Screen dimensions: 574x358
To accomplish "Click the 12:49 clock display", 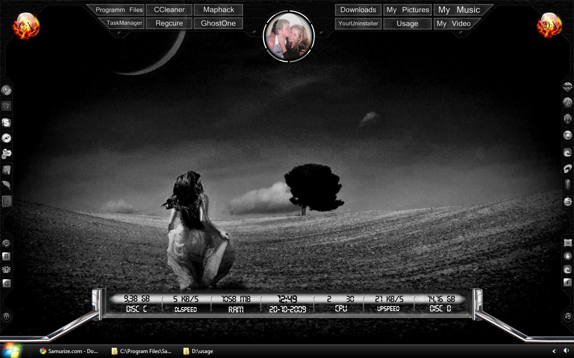I will coord(287,299).
